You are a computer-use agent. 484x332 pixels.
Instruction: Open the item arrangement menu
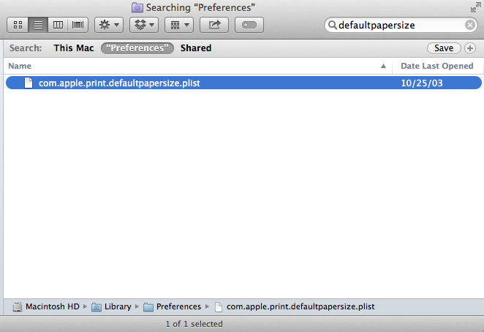click(179, 25)
